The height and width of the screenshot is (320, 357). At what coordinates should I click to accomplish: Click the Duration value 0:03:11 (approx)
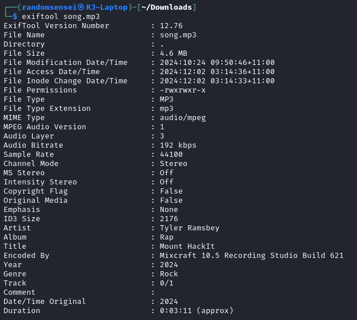pyautogui.click(x=197, y=311)
